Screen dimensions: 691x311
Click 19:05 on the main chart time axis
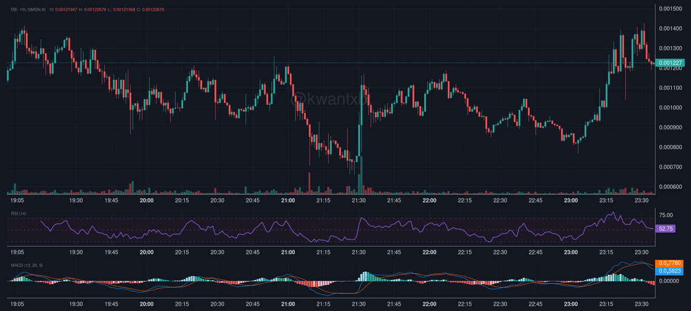[18, 200]
